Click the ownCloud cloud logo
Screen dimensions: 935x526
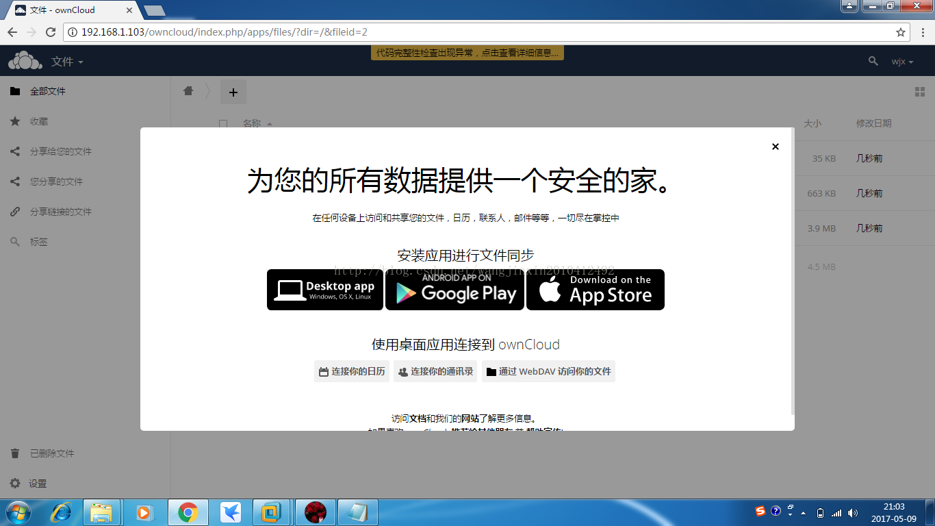(x=25, y=61)
